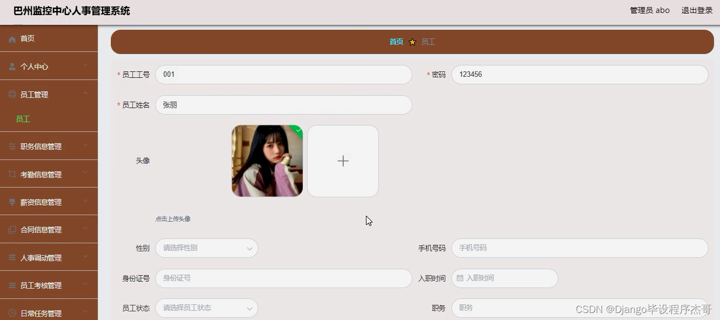Select 员工 submenu item
The width and height of the screenshot is (720, 320).
49,119
